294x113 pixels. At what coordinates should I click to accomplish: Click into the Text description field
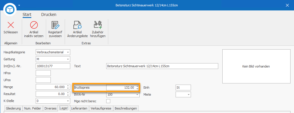pos(162,66)
